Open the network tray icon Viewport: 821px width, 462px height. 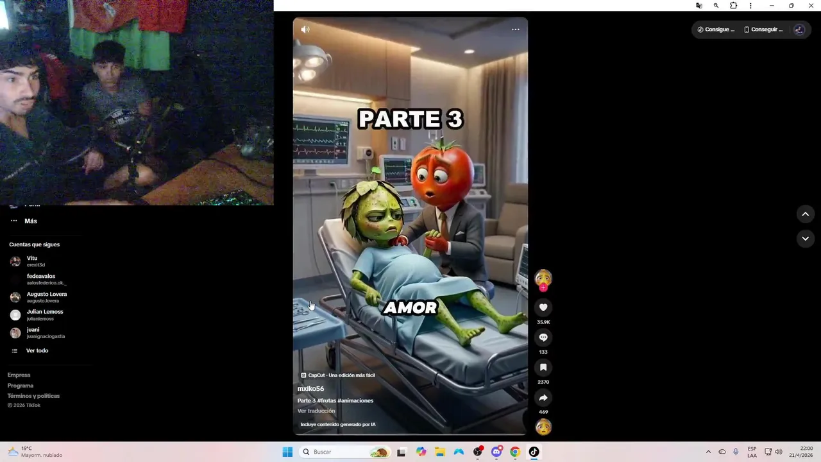point(768,452)
